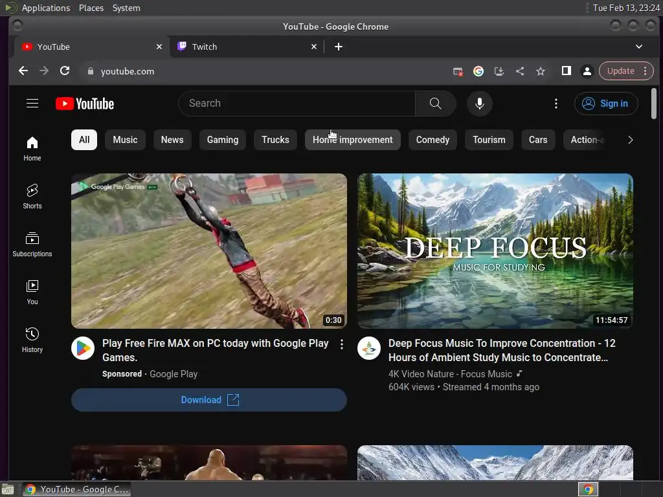Share this page via share icon
Image resolution: width=663 pixels, height=497 pixels.
[x=520, y=71]
